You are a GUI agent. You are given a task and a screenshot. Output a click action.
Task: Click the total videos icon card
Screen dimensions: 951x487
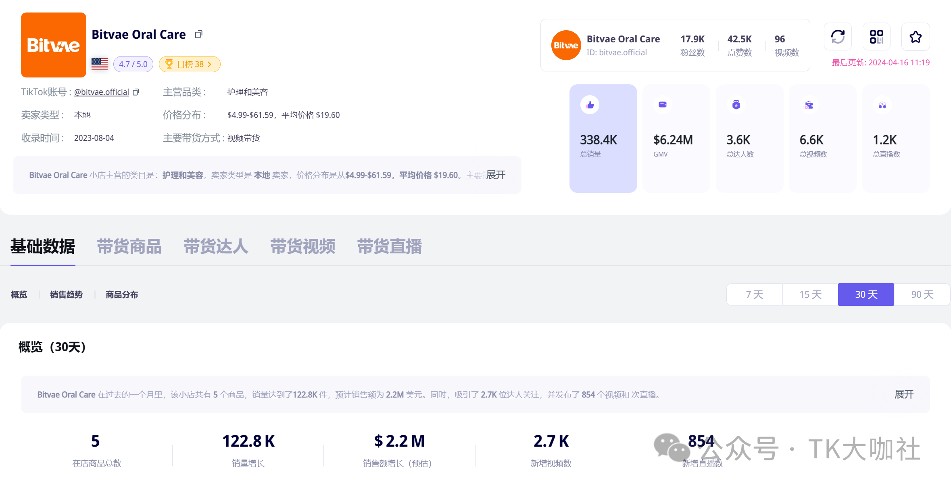(822, 138)
